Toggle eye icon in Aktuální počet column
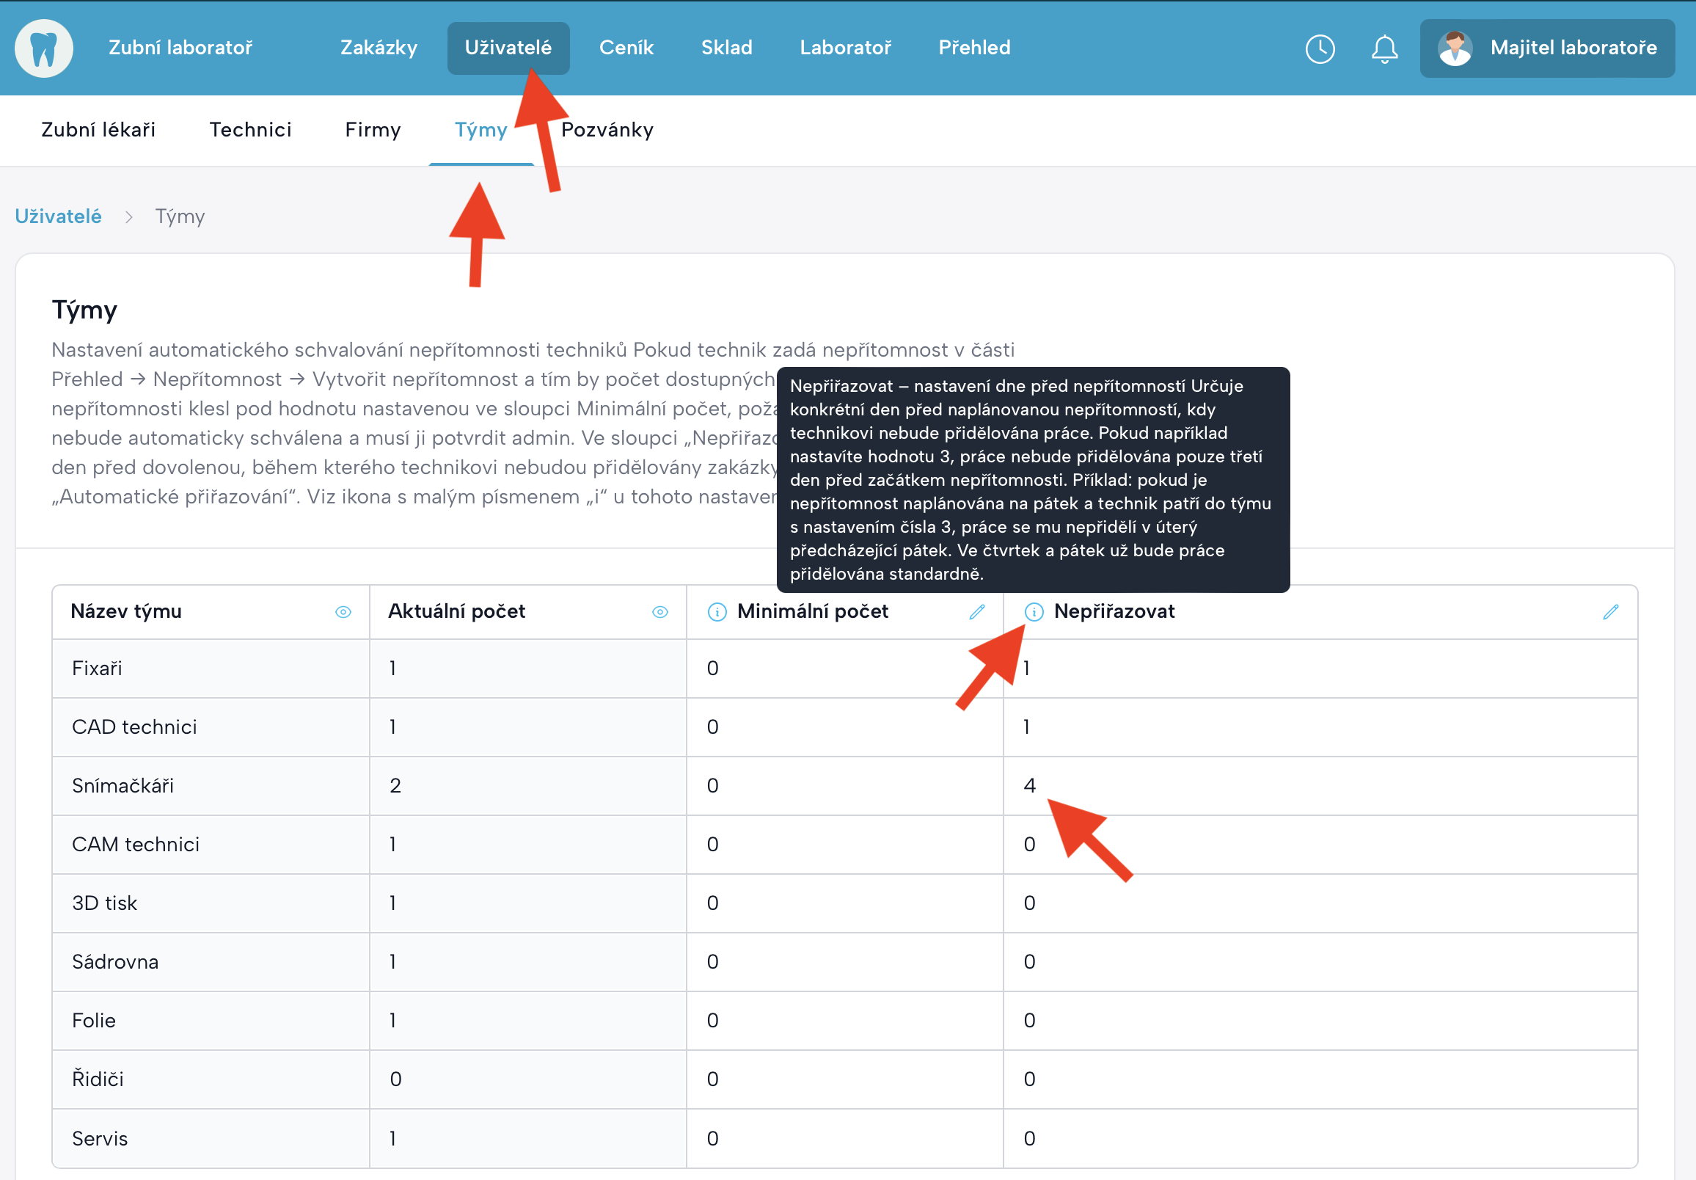1696x1180 pixels. point(659,612)
